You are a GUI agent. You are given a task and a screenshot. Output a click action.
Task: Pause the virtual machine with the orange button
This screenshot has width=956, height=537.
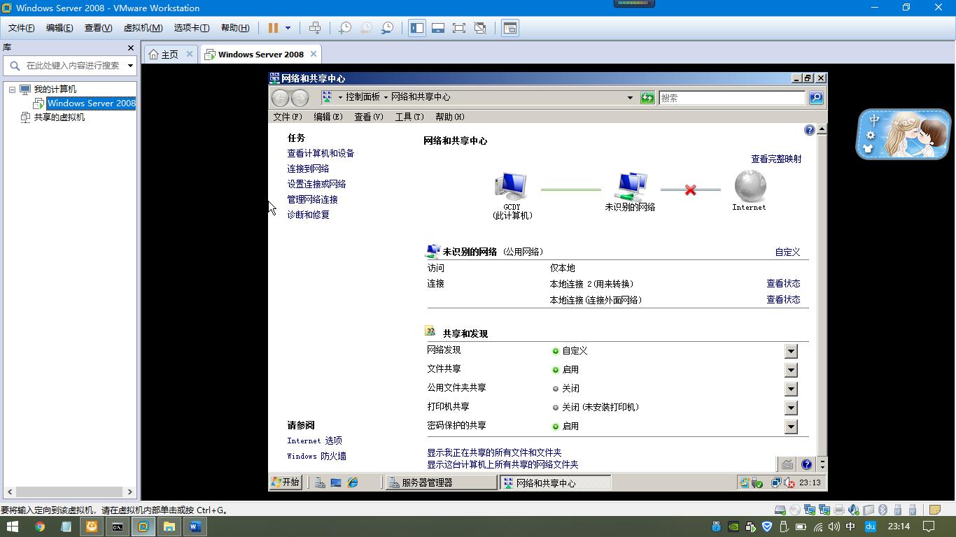(273, 28)
